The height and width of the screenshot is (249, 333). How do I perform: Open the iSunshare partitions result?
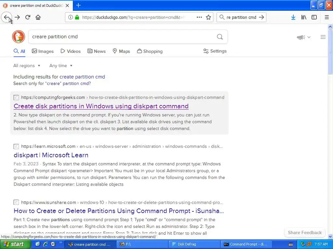coord(119,211)
